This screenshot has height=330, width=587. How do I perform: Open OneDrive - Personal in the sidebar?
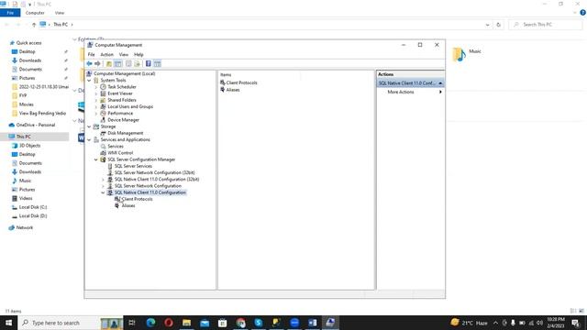coord(36,125)
